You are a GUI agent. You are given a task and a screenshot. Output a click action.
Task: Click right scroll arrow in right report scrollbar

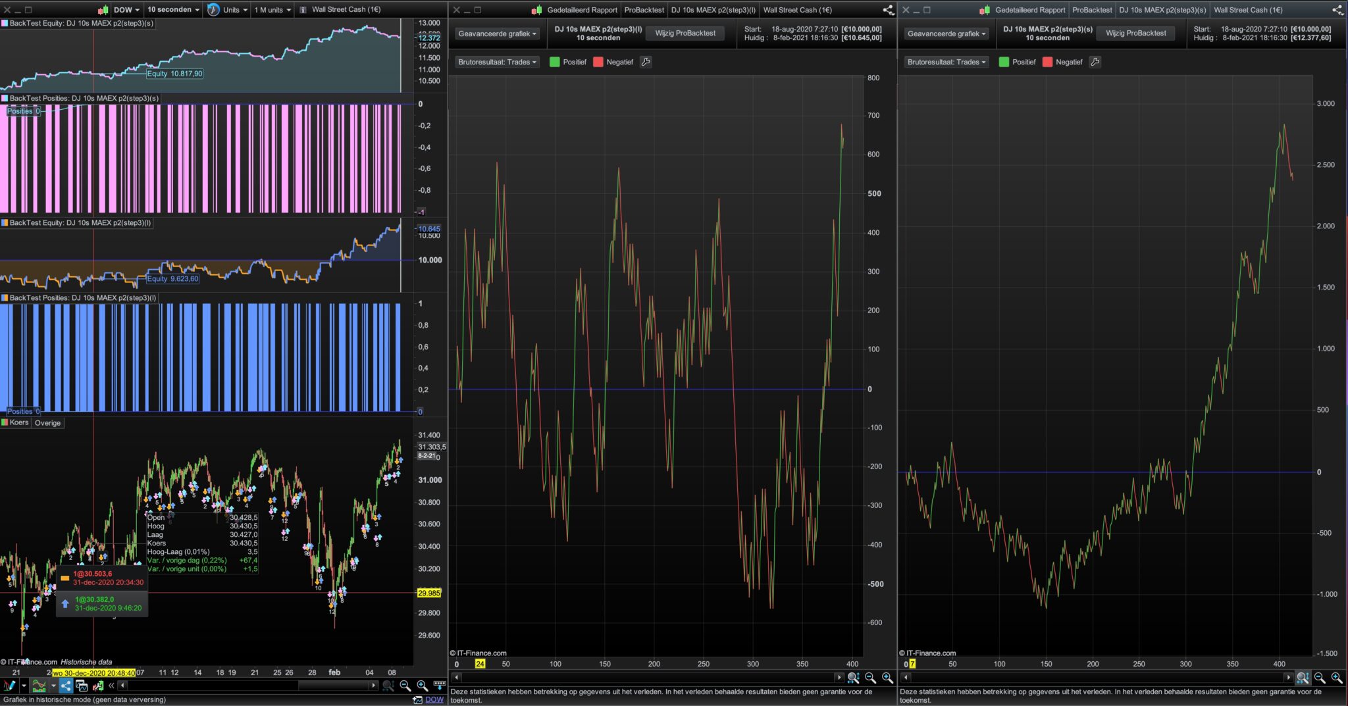point(1289,677)
